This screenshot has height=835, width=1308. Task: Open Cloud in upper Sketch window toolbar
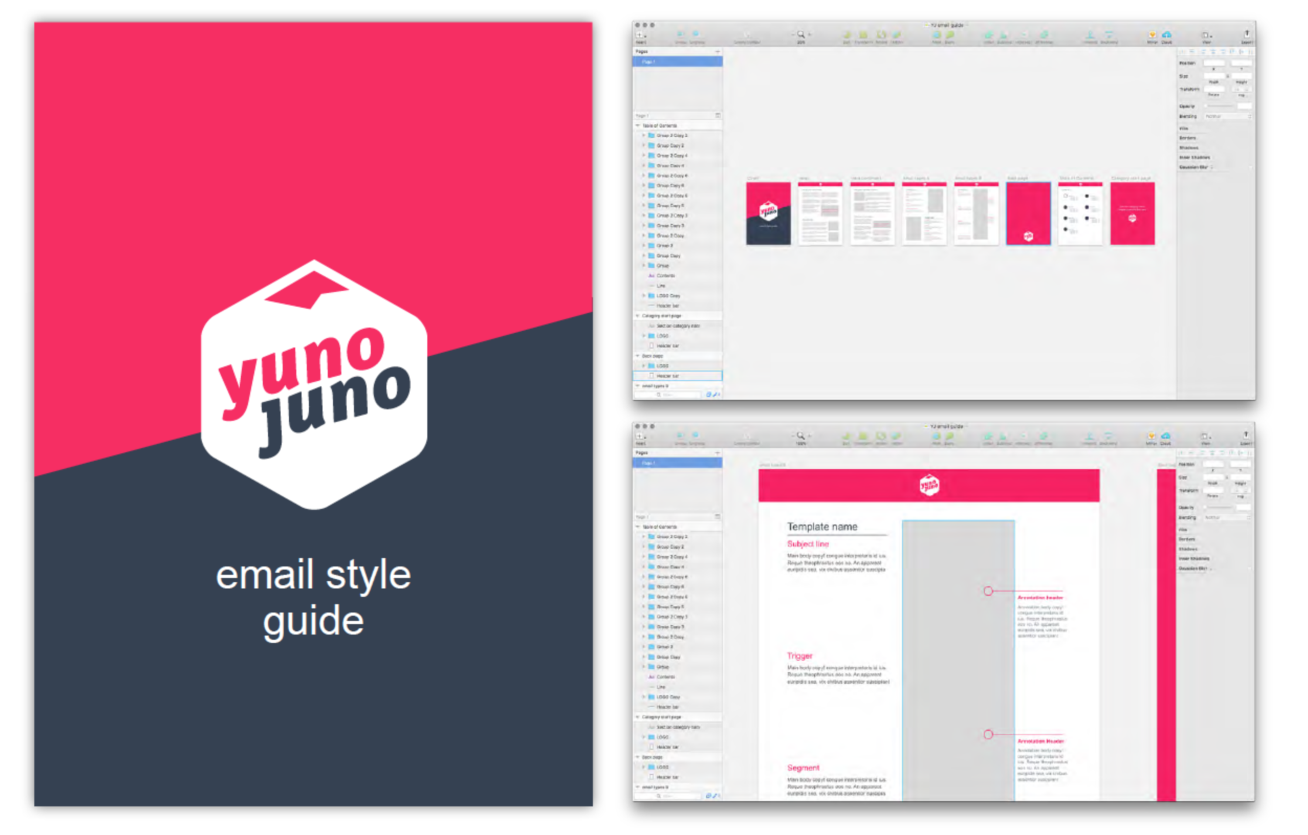1166,36
